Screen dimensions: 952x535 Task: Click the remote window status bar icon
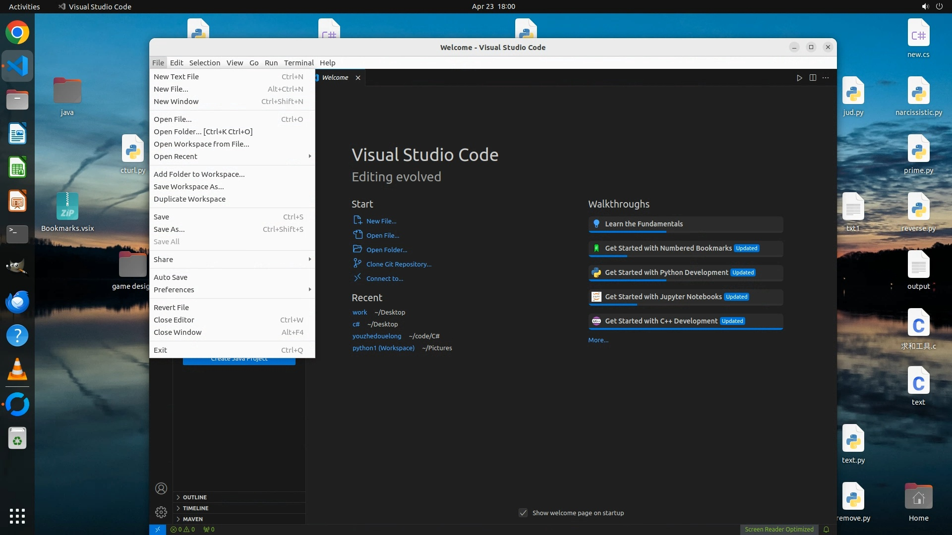(157, 530)
